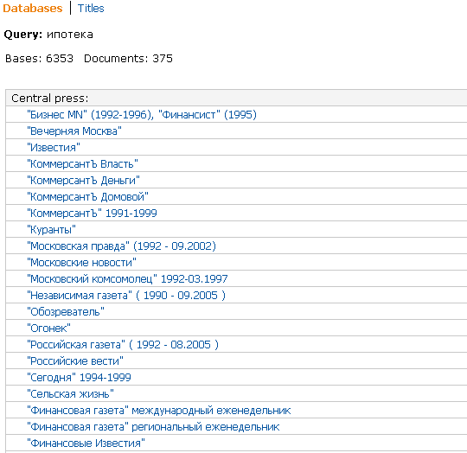Click "Финансовые Известия" link
The image size is (467, 453).
pos(86,443)
